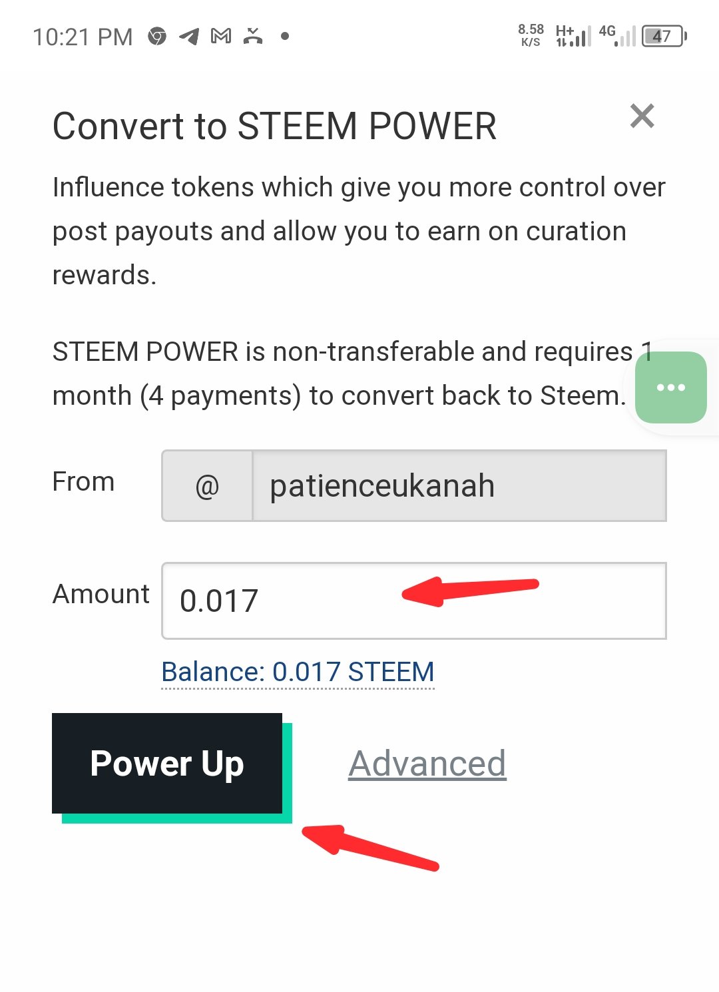Tap the H+ signal strength icon

coord(573,36)
